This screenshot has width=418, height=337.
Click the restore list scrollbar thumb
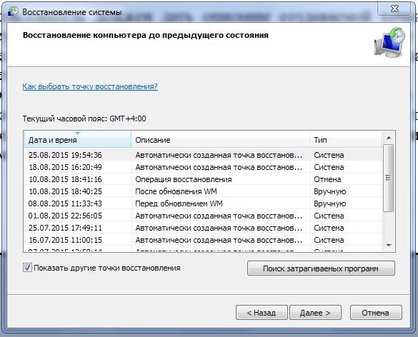pos(389,178)
